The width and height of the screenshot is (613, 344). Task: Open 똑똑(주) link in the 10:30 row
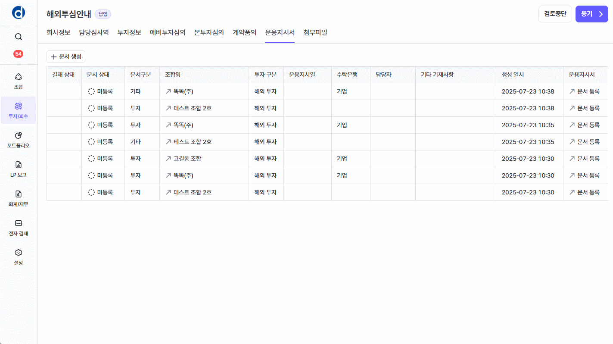[179, 175]
